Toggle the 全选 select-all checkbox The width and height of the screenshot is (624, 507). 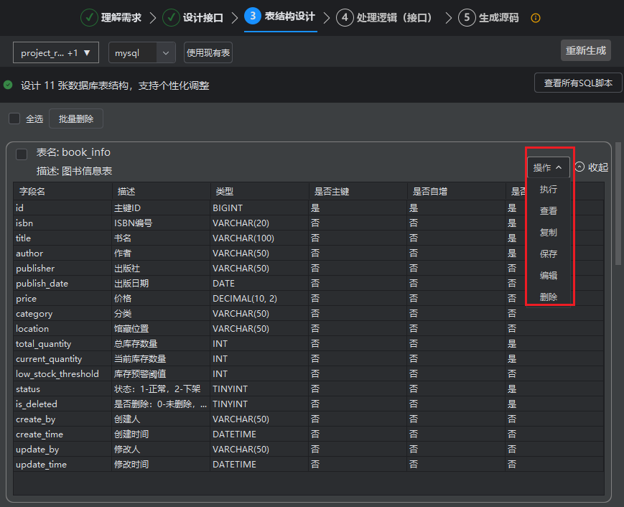[14, 118]
